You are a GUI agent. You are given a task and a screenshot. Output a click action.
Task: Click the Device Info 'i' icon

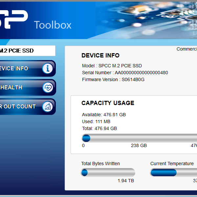point(48,69)
